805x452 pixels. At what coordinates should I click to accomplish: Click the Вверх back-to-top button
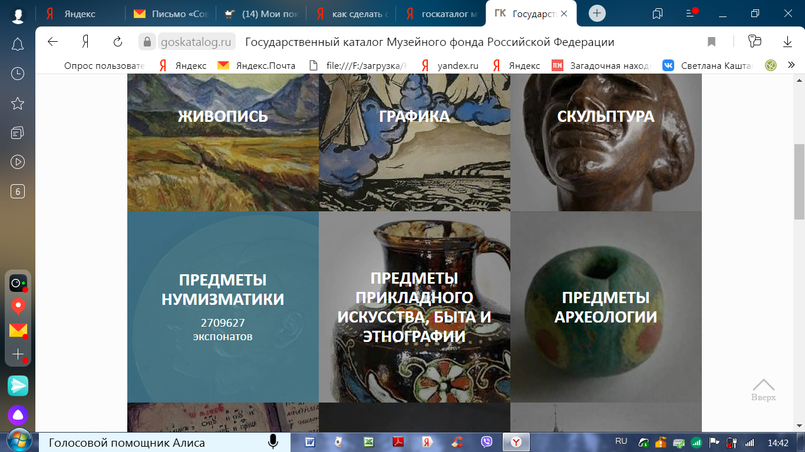coord(763,390)
